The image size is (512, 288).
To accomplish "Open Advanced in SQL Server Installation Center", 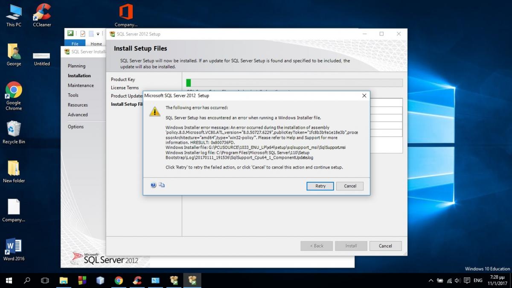I will [78, 115].
